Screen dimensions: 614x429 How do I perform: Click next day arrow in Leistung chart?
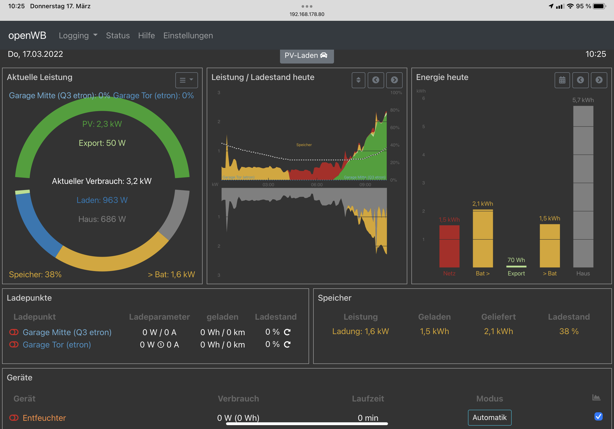point(394,80)
